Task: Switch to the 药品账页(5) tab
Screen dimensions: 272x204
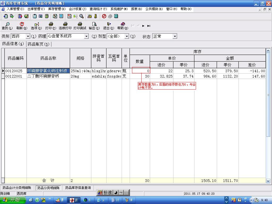Action: [39, 44]
